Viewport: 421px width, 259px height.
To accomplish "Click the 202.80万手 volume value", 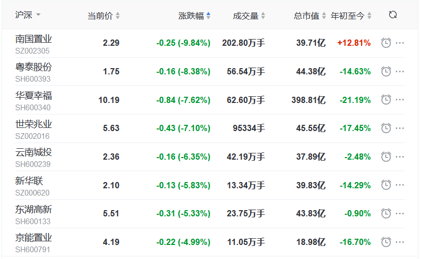I will pos(243,43).
